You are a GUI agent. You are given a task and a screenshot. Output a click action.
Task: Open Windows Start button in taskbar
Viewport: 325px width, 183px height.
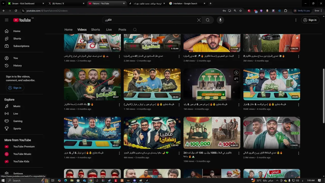(3, 180)
